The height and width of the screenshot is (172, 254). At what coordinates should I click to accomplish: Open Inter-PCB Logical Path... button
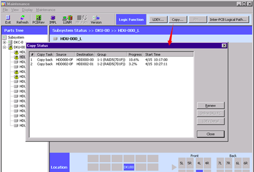click(228, 20)
